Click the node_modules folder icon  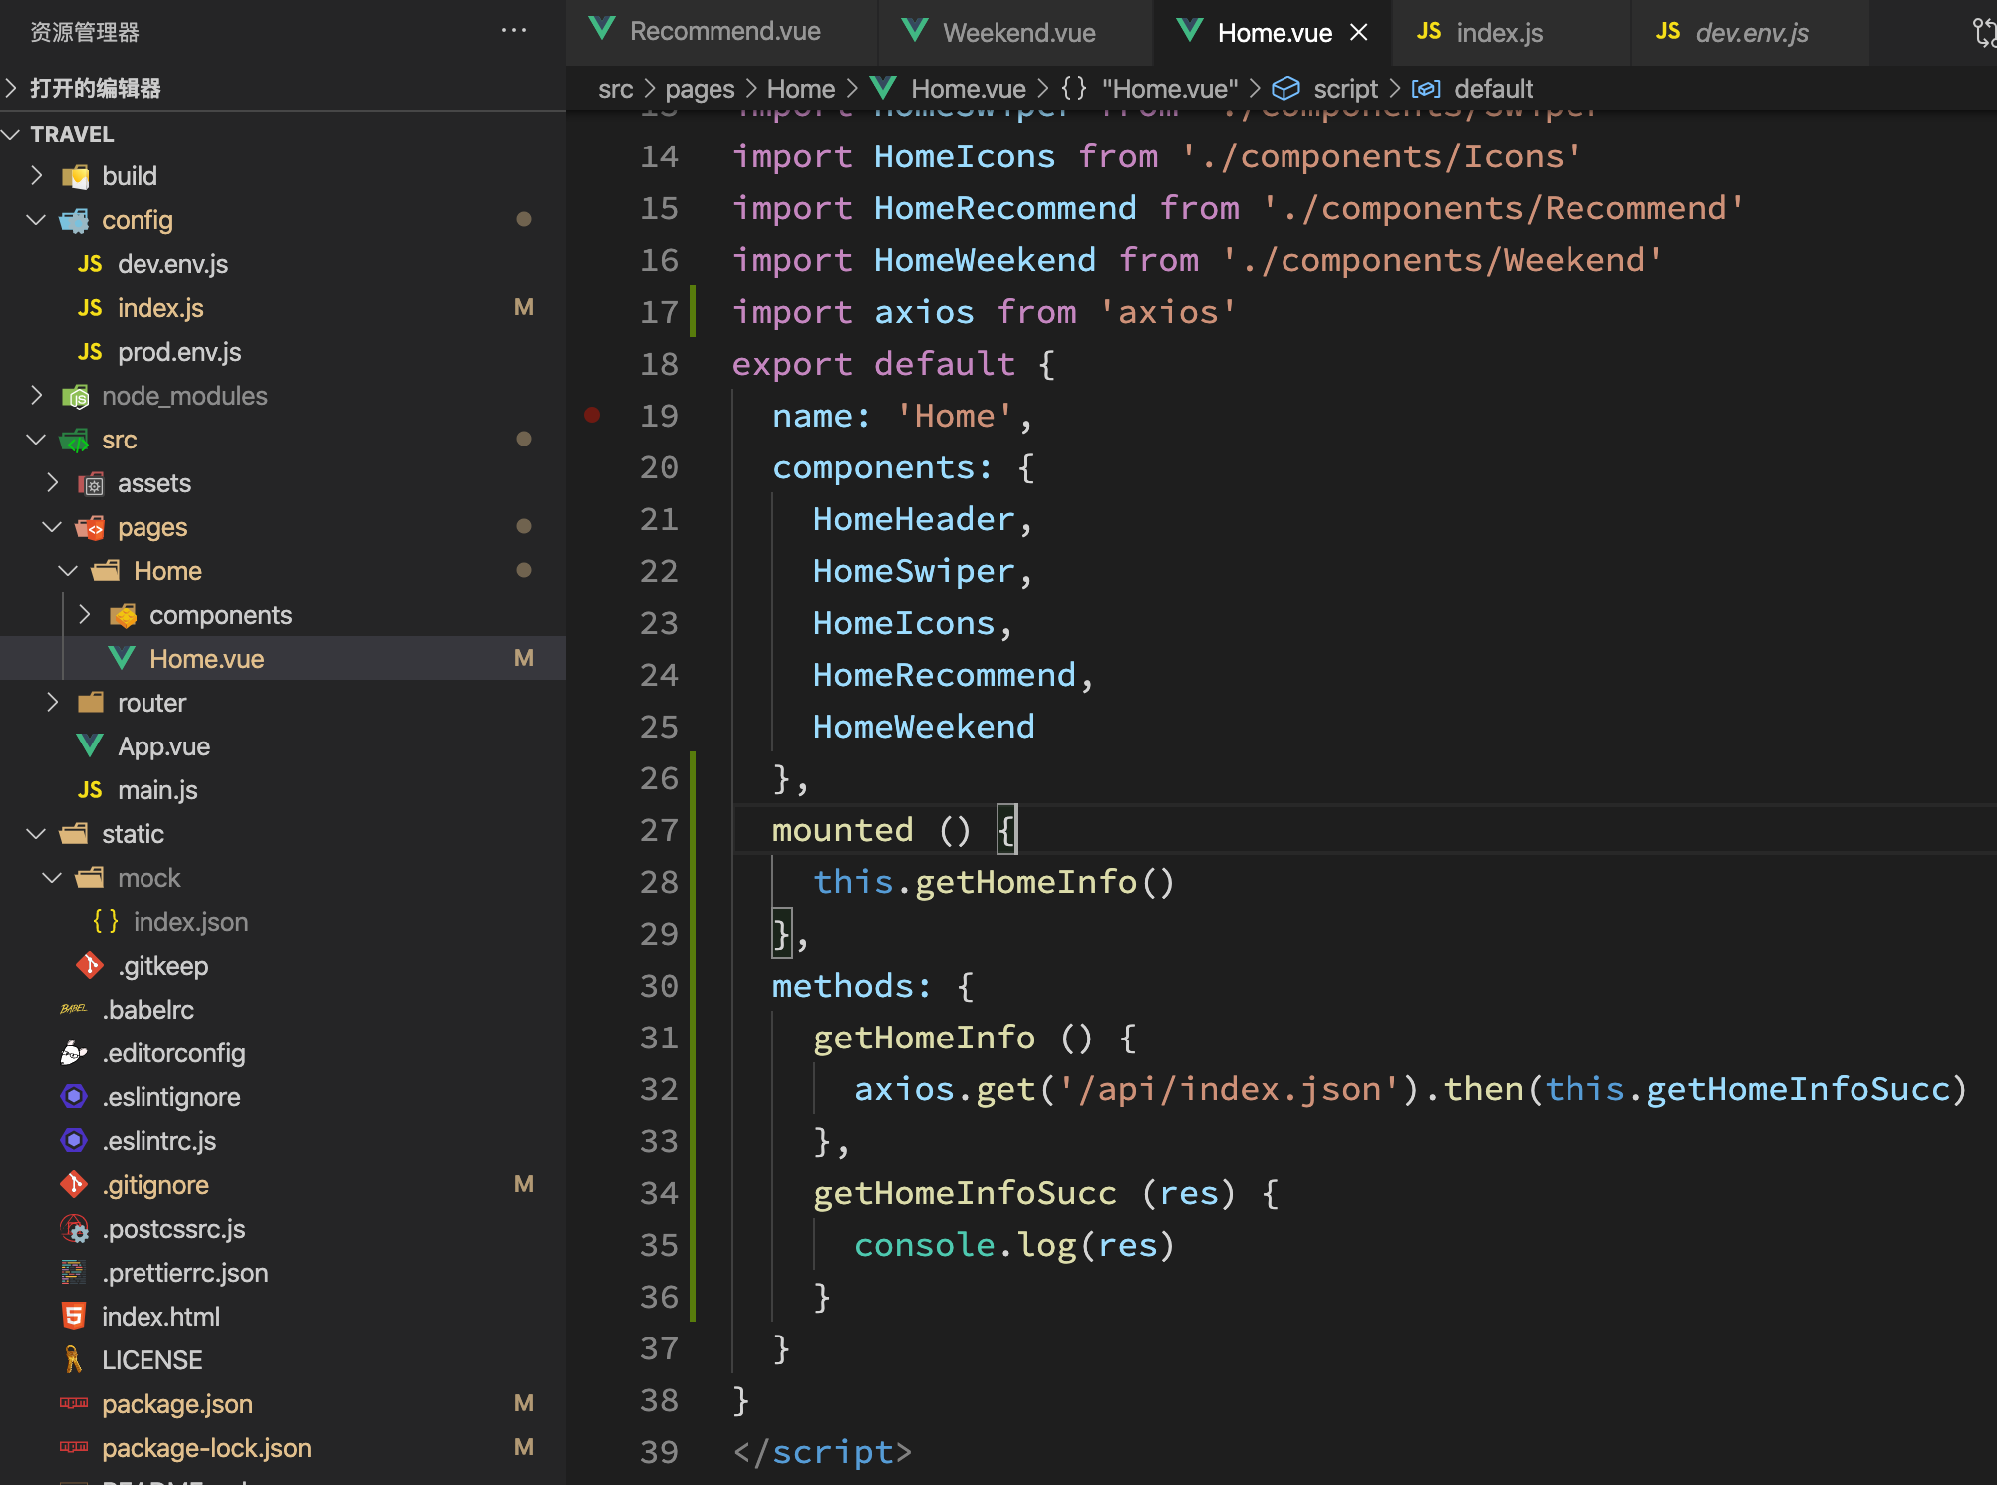75,397
